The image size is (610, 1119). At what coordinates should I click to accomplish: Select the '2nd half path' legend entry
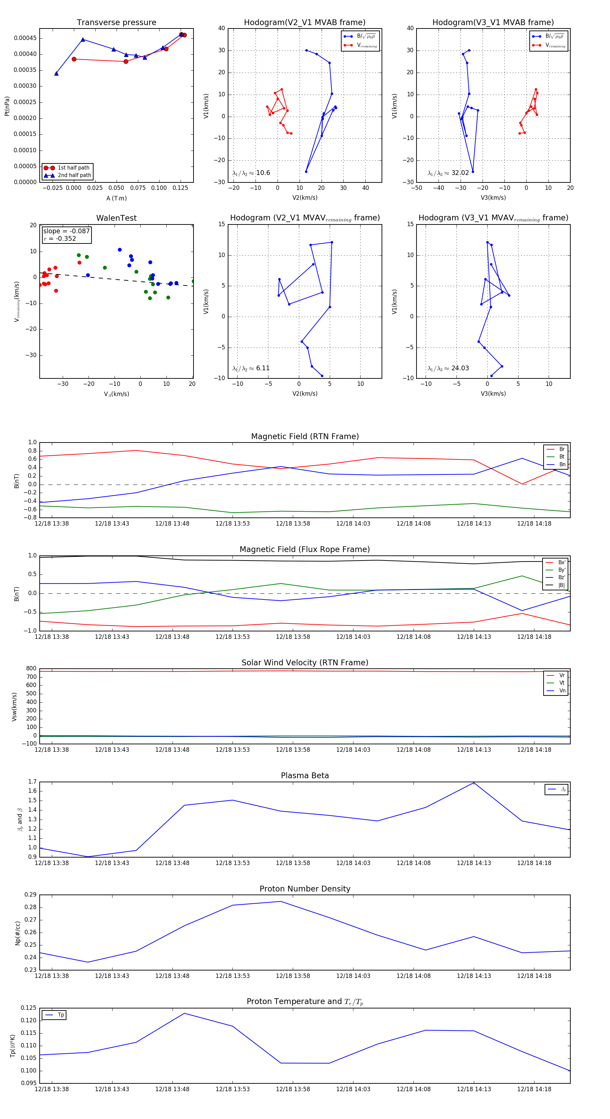68,176
